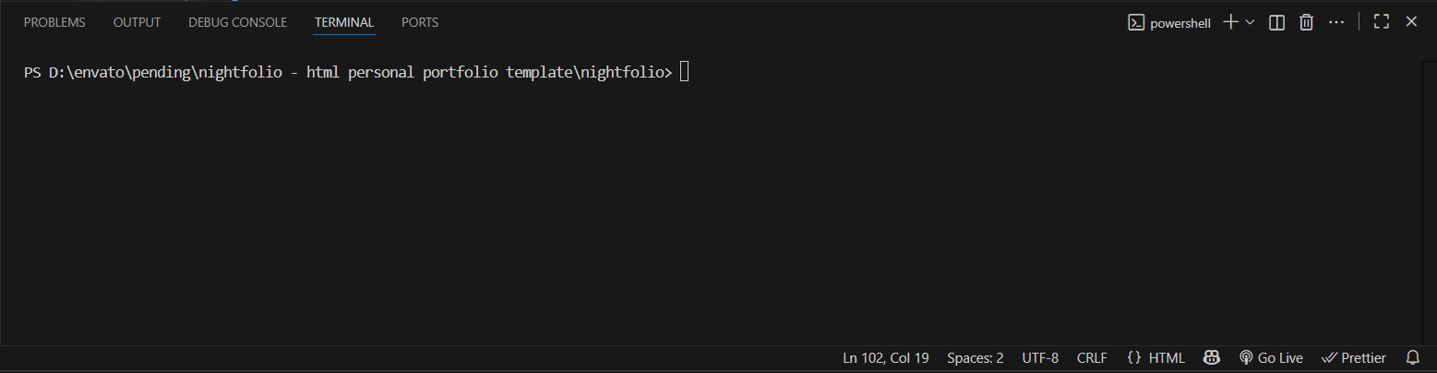
Task: Select the UTF-8 encoding indicator
Action: (1040, 357)
